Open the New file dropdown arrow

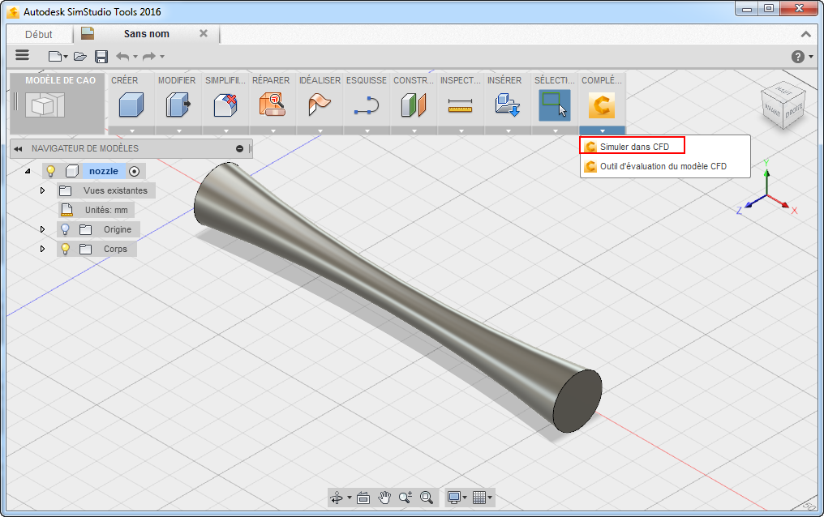point(66,57)
